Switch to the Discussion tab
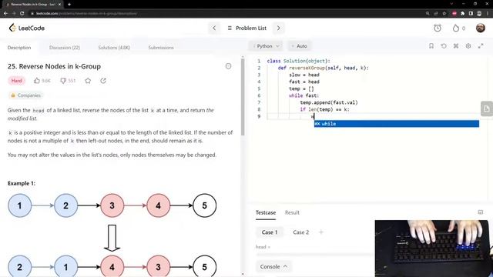The width and height of the screenshot is (493, 277). click(65, 48)
